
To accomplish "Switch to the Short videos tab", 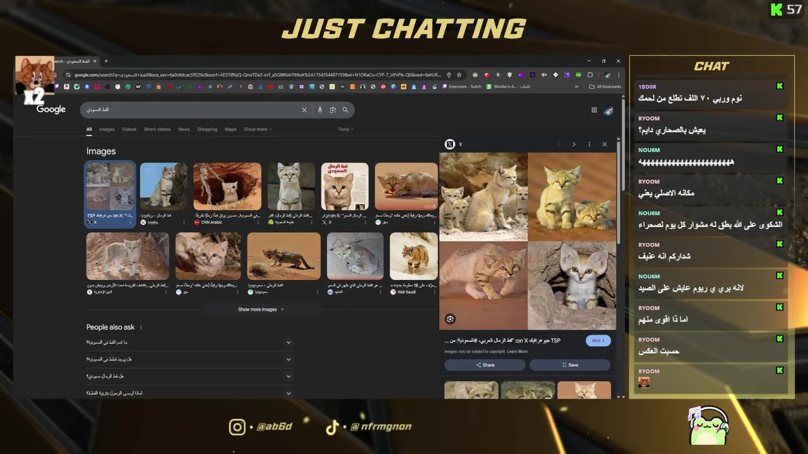I will pos(157,129).
